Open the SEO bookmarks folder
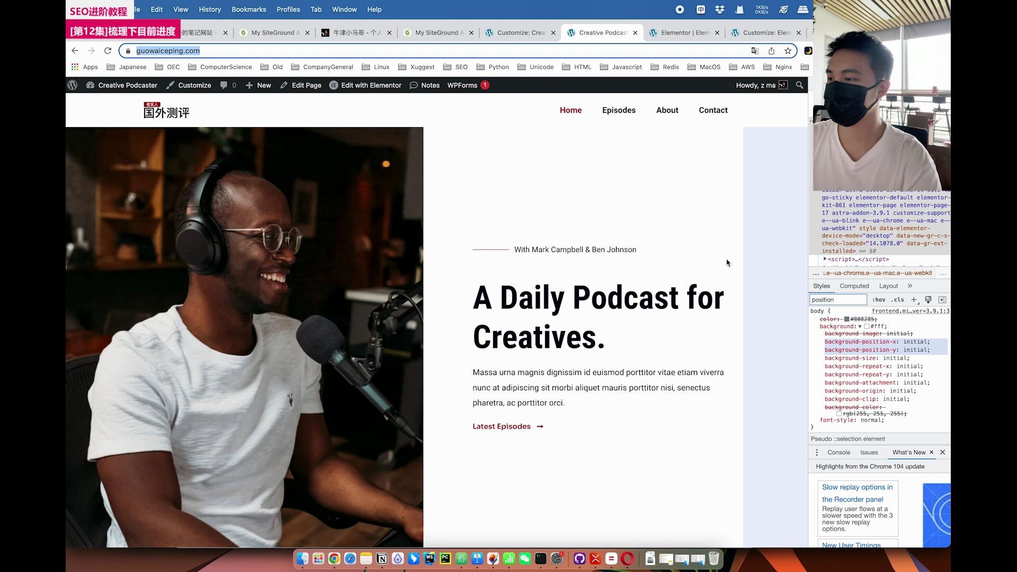 [x=456, y=67]
